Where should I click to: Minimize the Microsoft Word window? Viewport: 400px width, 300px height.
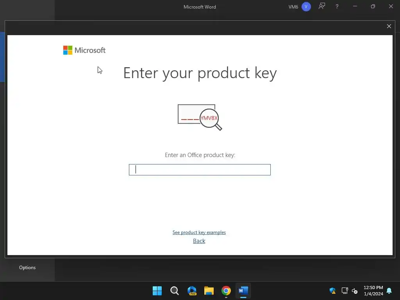(355, 6)
